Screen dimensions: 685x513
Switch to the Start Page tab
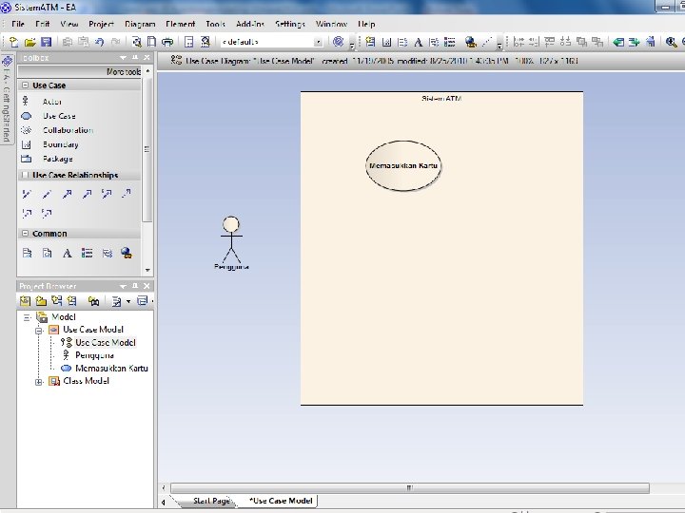[x=211, y=501]
